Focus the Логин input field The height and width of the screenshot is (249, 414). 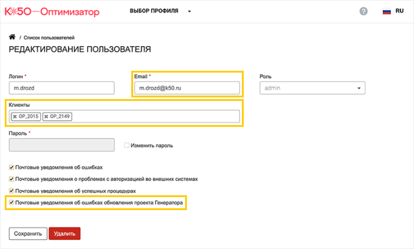point(61,88)
